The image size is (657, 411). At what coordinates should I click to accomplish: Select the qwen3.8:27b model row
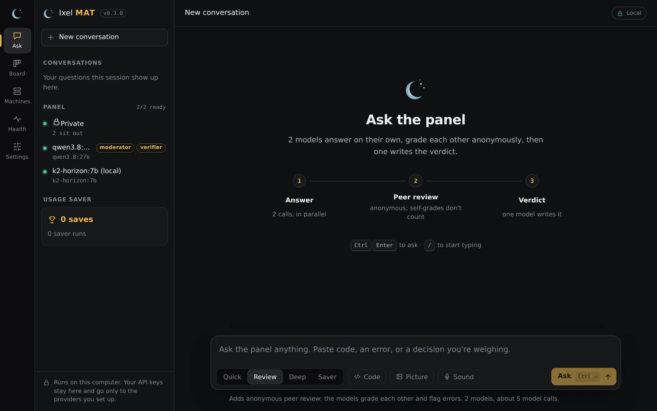point(104,151)
